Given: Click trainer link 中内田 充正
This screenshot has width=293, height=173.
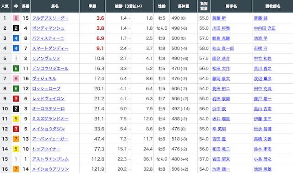Looking at the screenshot, I should [x=265, y=28].
